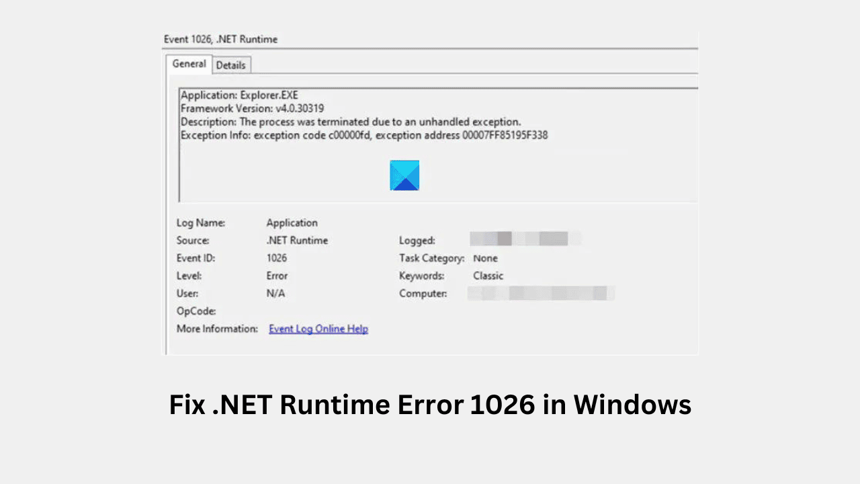Click the unhandled exception description line
860x484 pixels.
(x=351, y=122)
